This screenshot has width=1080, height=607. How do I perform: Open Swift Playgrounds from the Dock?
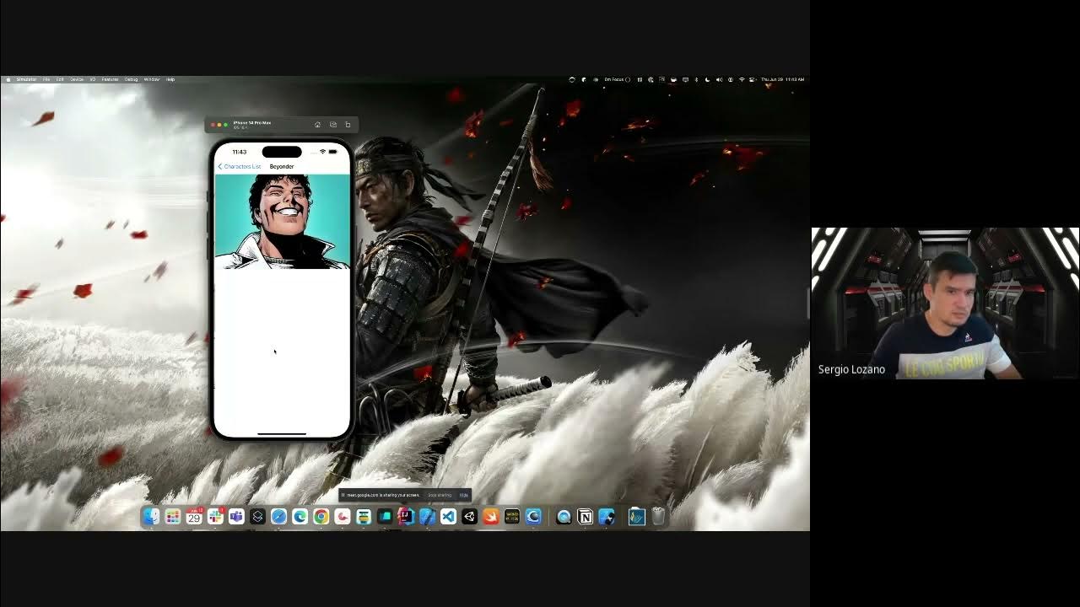coord(491,517)
